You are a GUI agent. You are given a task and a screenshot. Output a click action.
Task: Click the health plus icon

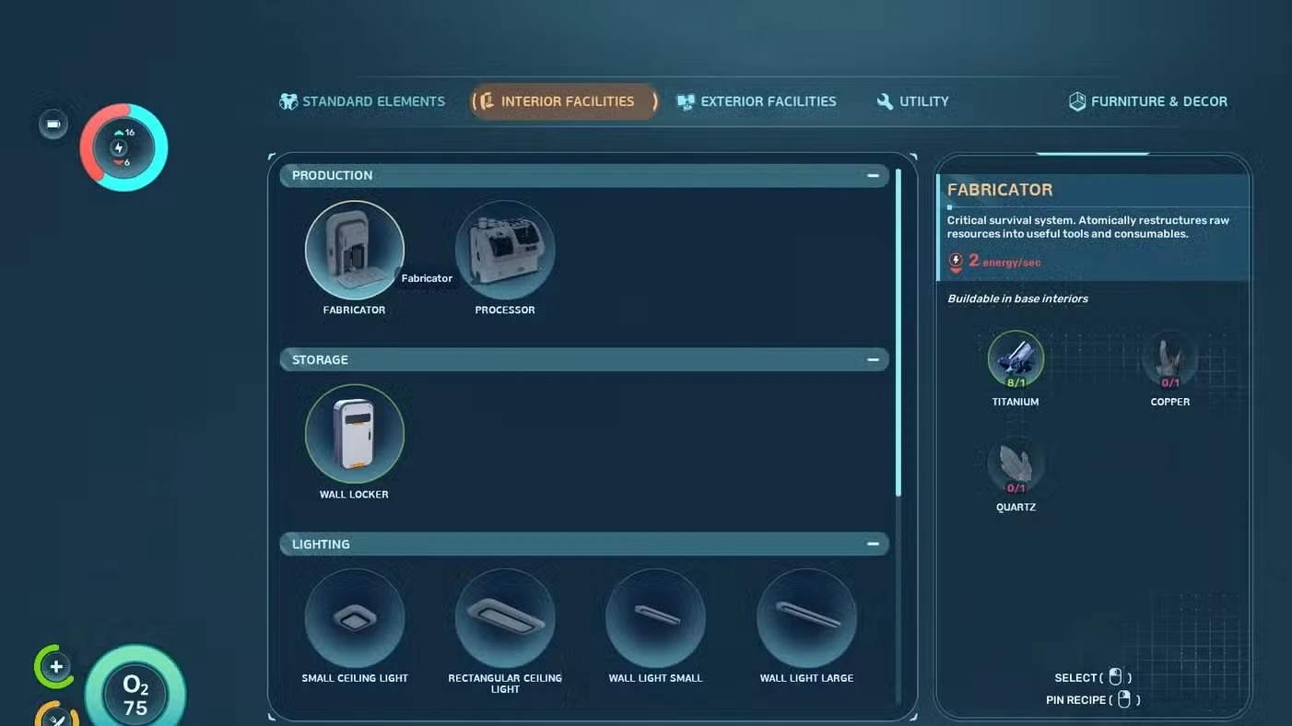[56, 667]
